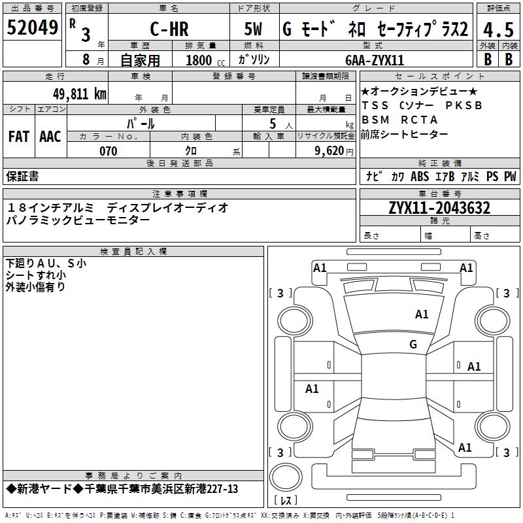Image resolution: width=523 pixels, height=523 pixels.
Task: Click the B grade under 外装
Action: [x=488, y=59]
